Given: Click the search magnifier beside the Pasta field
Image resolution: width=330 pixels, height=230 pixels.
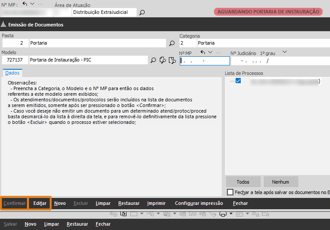Looking at the screenshot, I should tap(172, 43).
